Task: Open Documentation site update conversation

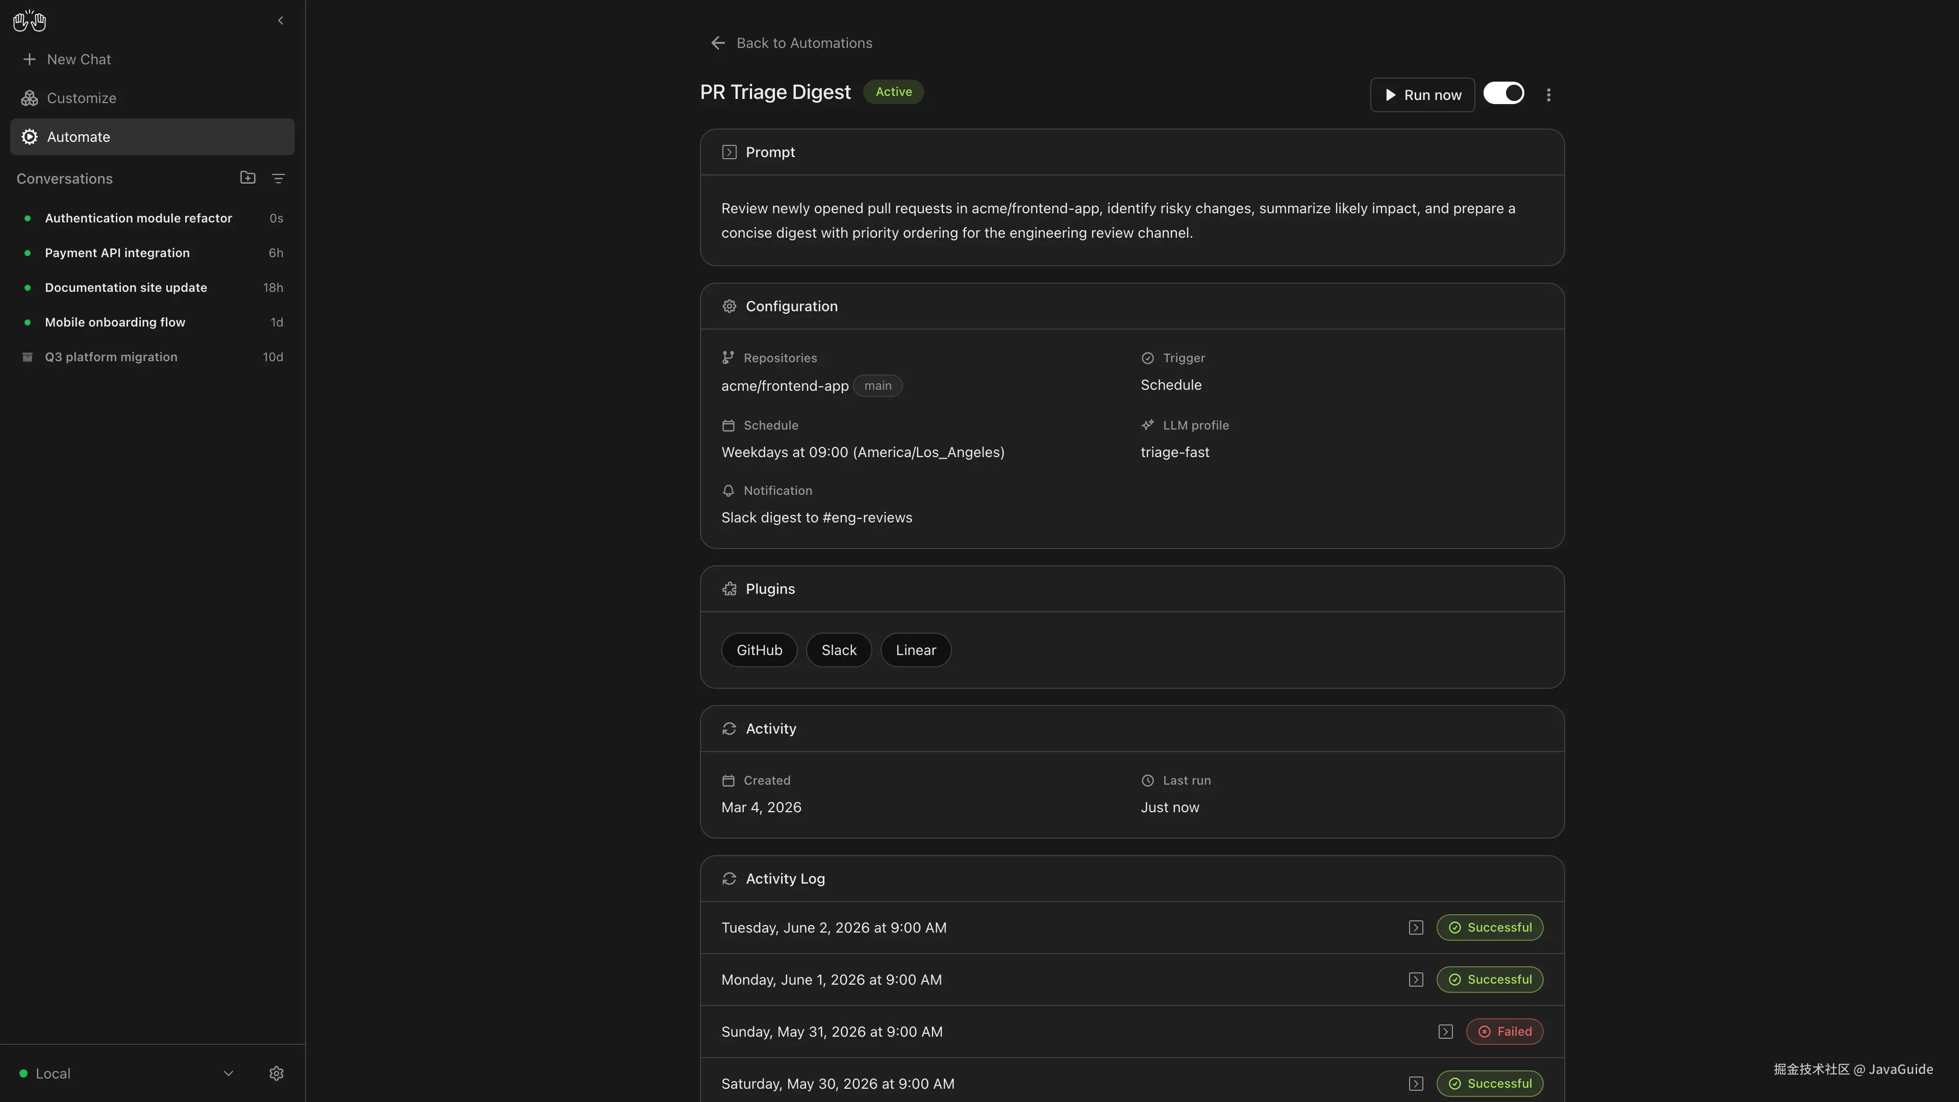Action: click(152, 287)
